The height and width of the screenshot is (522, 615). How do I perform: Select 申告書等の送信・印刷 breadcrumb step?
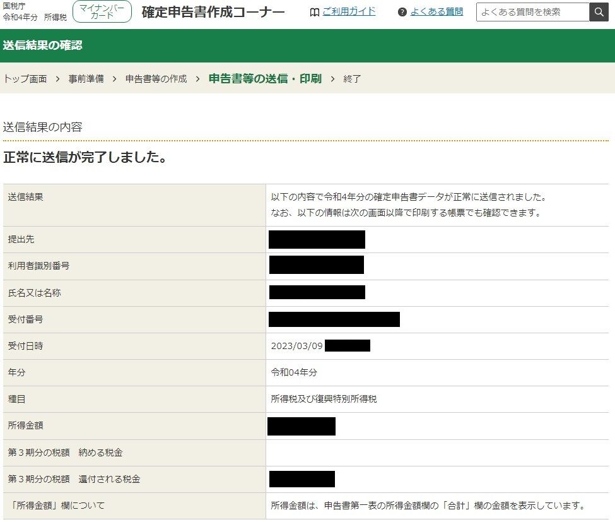click(x=265, y=79)
